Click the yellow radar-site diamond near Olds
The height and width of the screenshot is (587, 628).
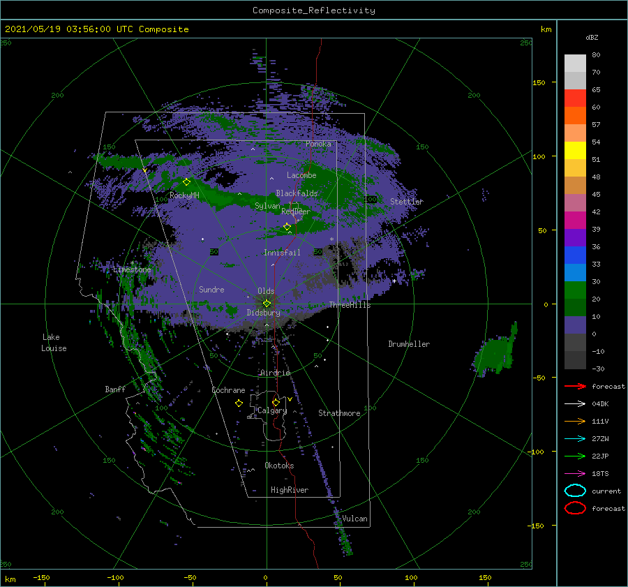click(267, 304)
